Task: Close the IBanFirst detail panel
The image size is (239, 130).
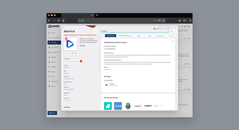Action: point(175,28)
